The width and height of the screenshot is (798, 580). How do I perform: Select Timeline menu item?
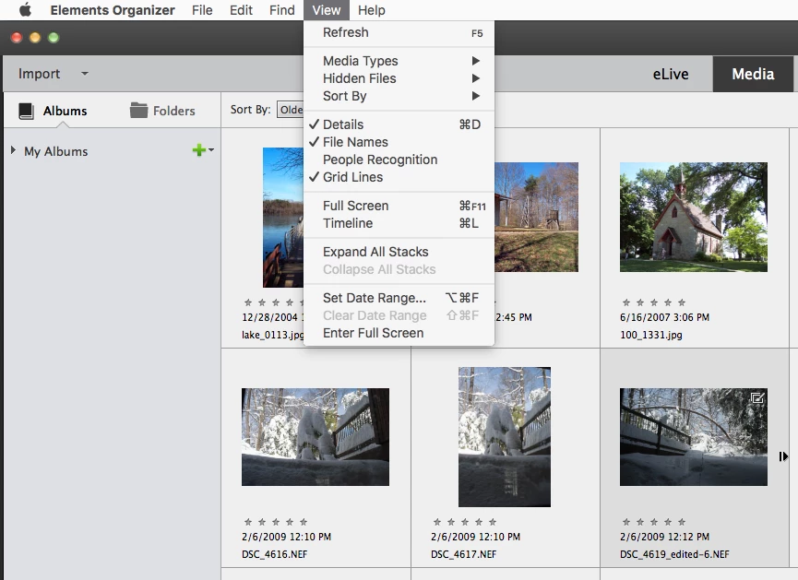tap(399, 223)
